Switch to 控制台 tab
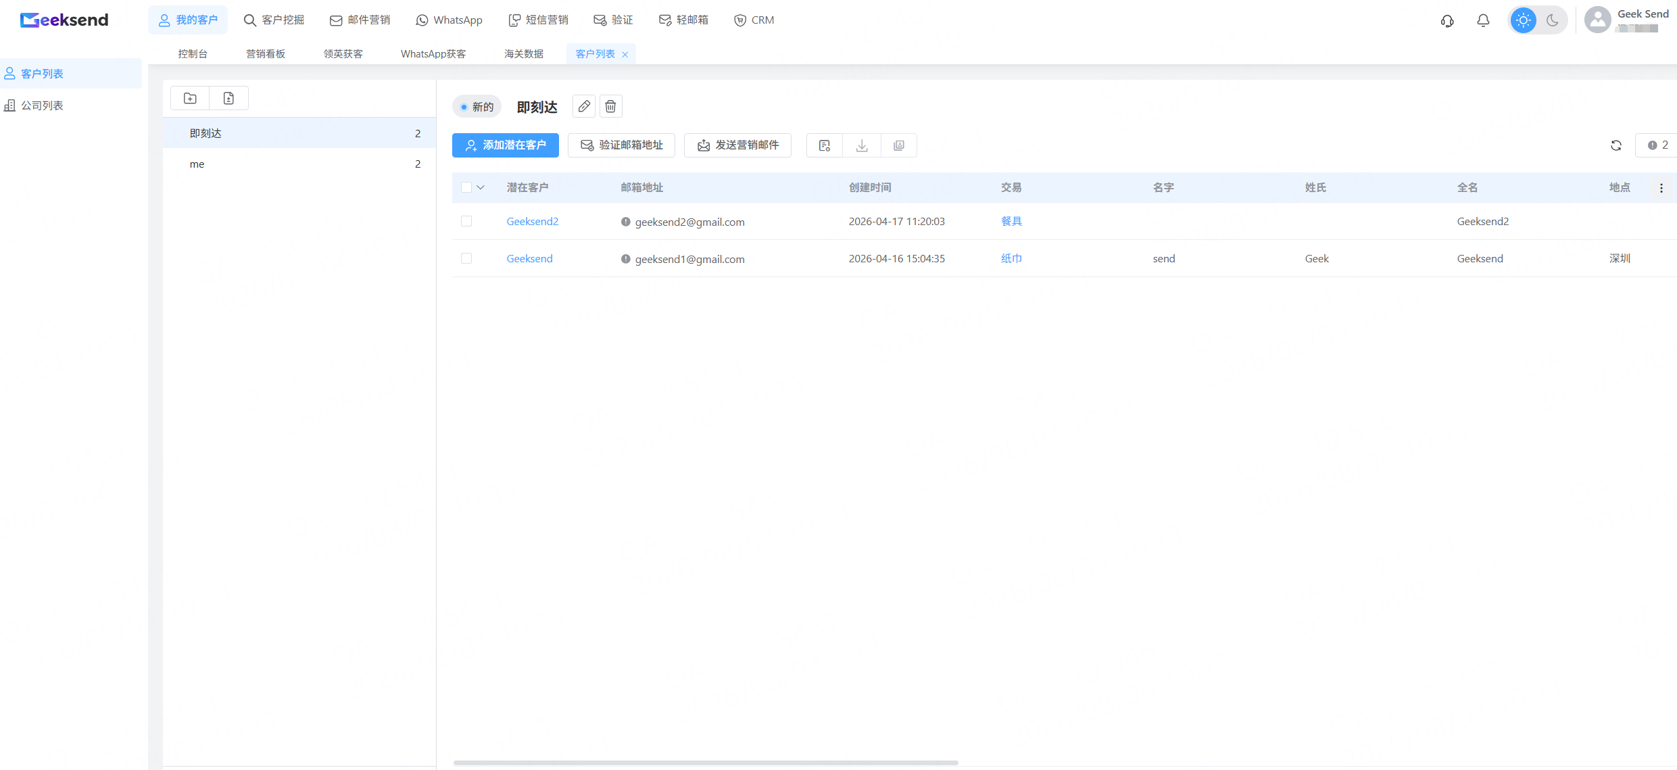This screenshot has height=770, width=1677. pos(193,54)
